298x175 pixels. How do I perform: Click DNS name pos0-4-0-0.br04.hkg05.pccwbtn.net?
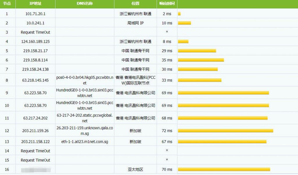85,80
